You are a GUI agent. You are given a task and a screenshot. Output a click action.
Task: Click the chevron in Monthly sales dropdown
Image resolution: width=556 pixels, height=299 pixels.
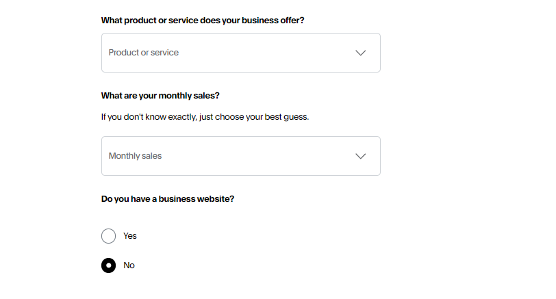coord(361,156)
